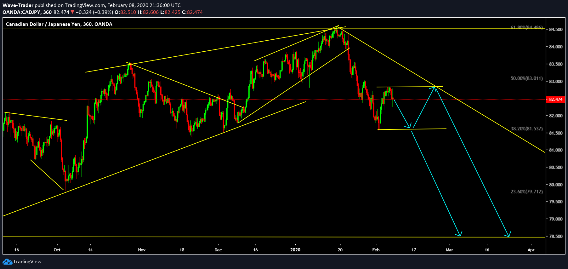Click the 79.000 price axis label
The height and width of the screenshot is (269, 568).
556,219
